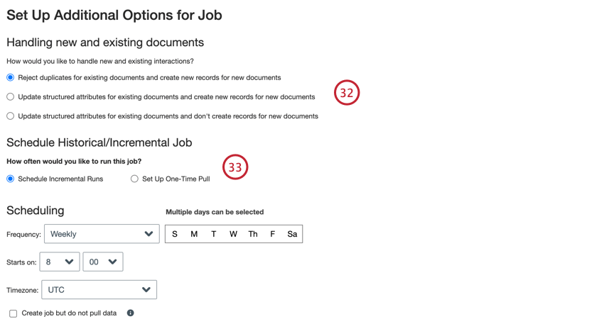Open the Starts on minutes dropdown

tap(102, 262)
